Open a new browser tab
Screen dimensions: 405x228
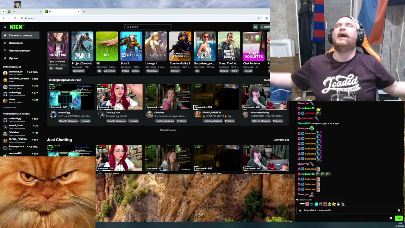point(84,11)
